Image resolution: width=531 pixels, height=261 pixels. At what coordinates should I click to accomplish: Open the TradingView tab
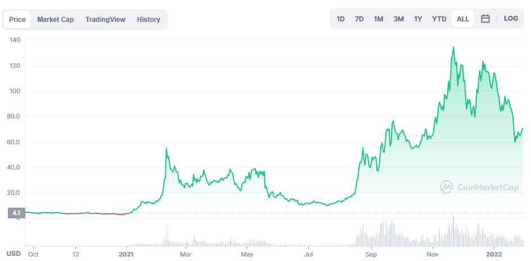point(105,20)
